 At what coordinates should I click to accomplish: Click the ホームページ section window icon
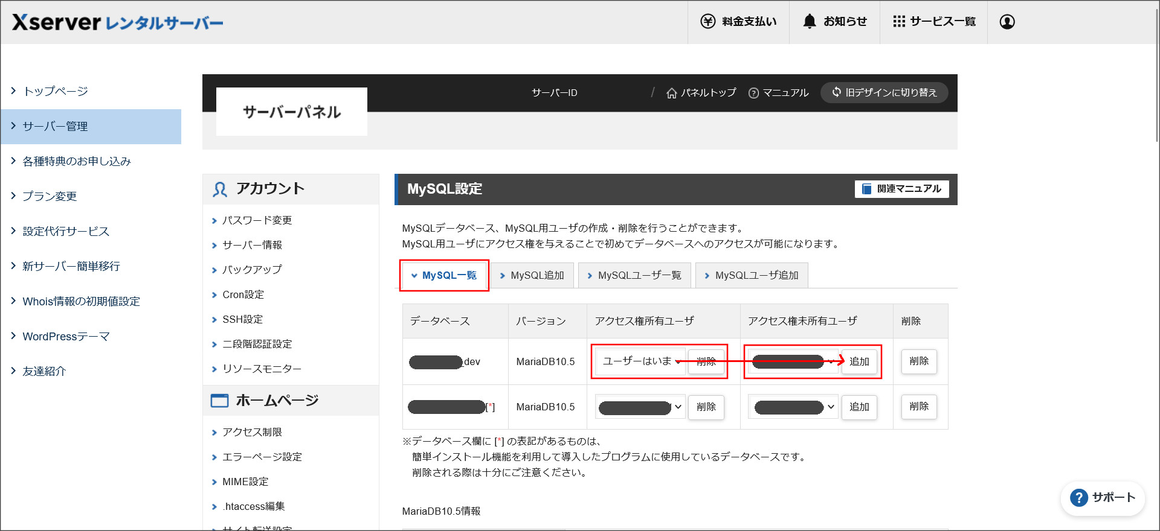click(x=219, y=401)
